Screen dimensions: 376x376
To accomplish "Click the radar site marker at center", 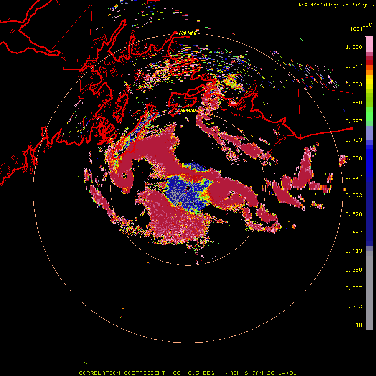I will tap(188, 188).
